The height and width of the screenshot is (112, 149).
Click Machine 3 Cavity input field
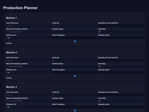[x=75, y=95]
